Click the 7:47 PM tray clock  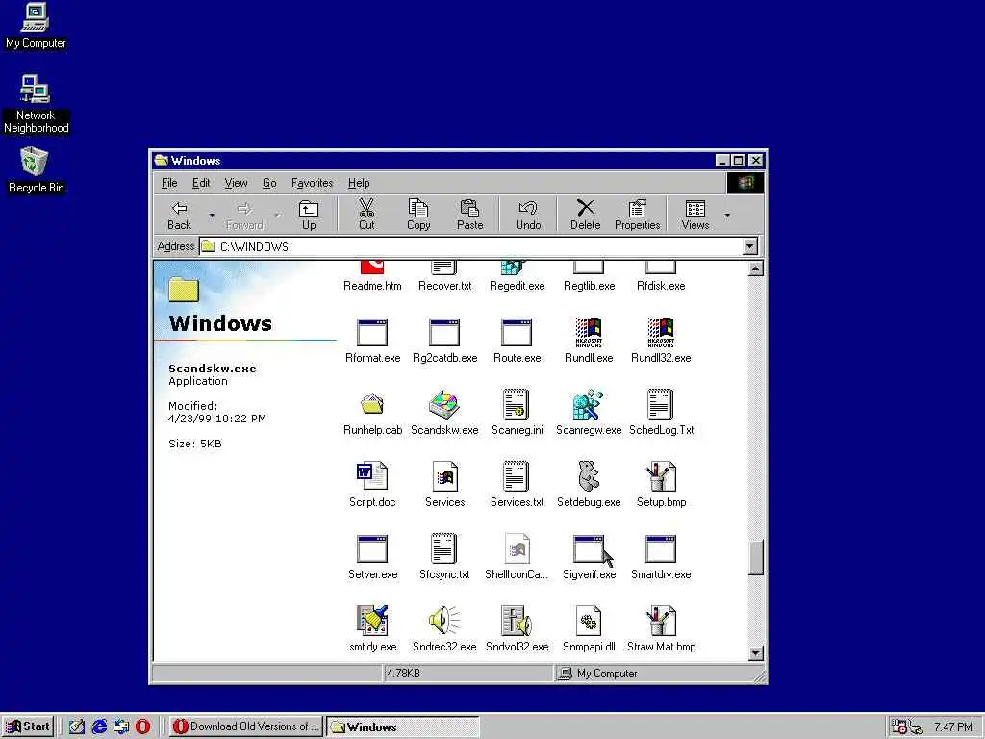953,727
